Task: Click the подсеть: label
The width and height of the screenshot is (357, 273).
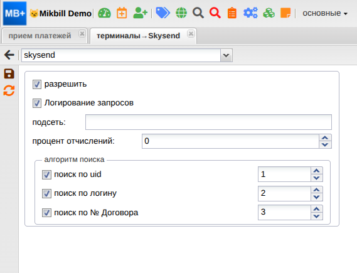Action: [x=49, y=122]
